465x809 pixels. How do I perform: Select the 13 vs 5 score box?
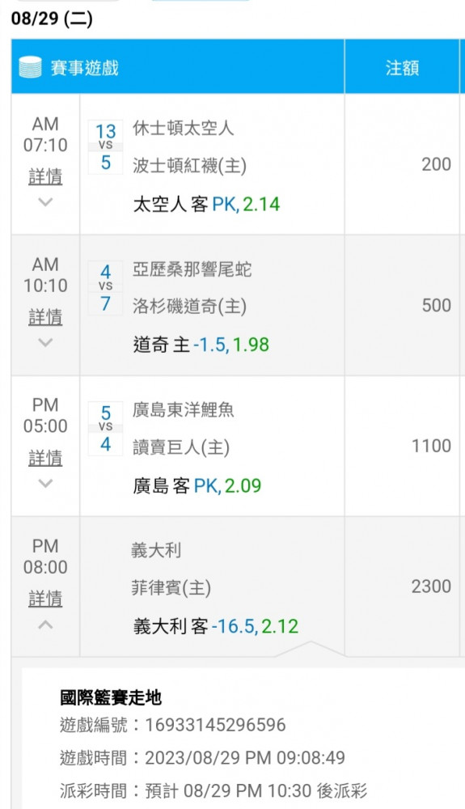tap(105, 147)
